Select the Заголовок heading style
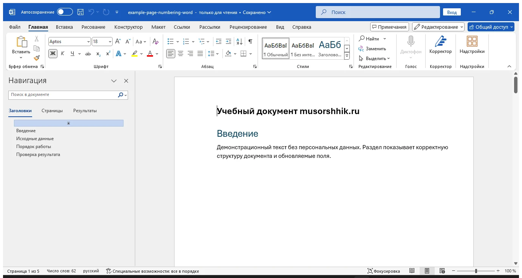522x278 pixels. (330, 48)
